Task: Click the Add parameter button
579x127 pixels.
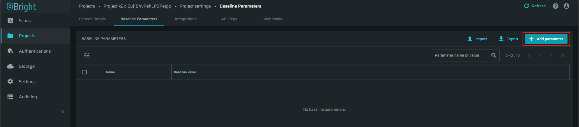Action: tap(546, 39)
